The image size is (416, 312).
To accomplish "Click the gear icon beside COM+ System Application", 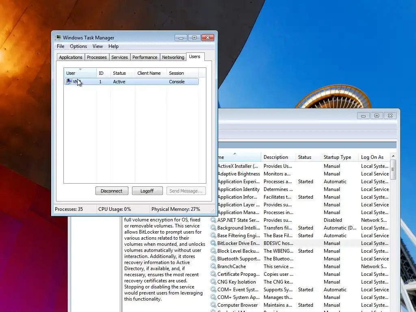I will pyautogui.click(x=213, y=297).
